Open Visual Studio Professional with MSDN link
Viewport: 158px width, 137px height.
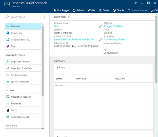pyautogui.click(x=74, y=40)
